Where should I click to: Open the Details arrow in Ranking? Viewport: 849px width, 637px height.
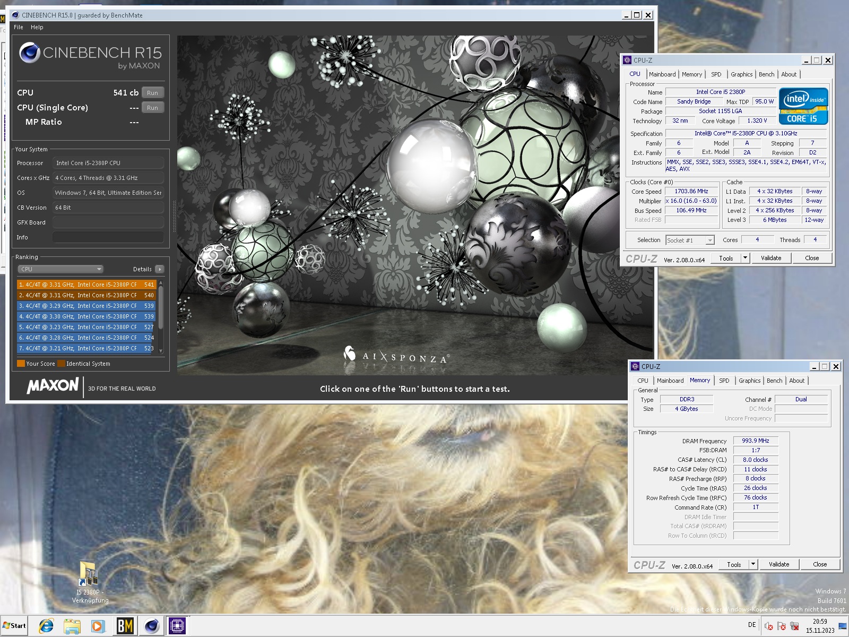(x=160, y=269)
